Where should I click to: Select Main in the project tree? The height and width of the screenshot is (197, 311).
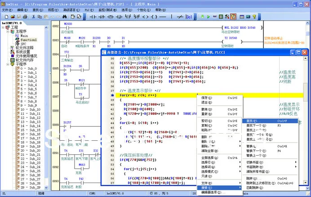click(x=24, y=36)
